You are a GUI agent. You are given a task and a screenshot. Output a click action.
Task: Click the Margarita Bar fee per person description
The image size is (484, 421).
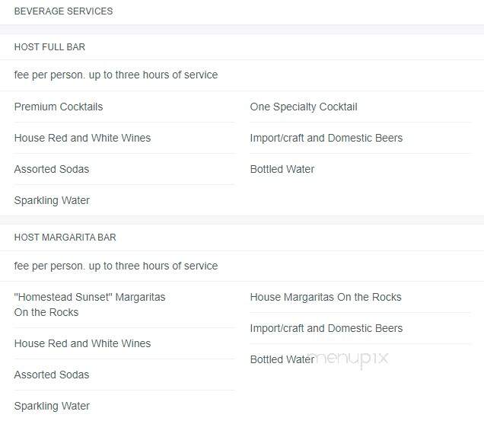[x=116, y=266]
